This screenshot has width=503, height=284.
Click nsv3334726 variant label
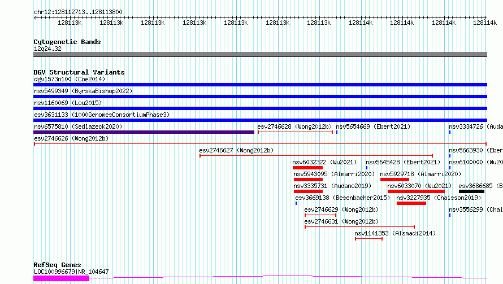476,126
